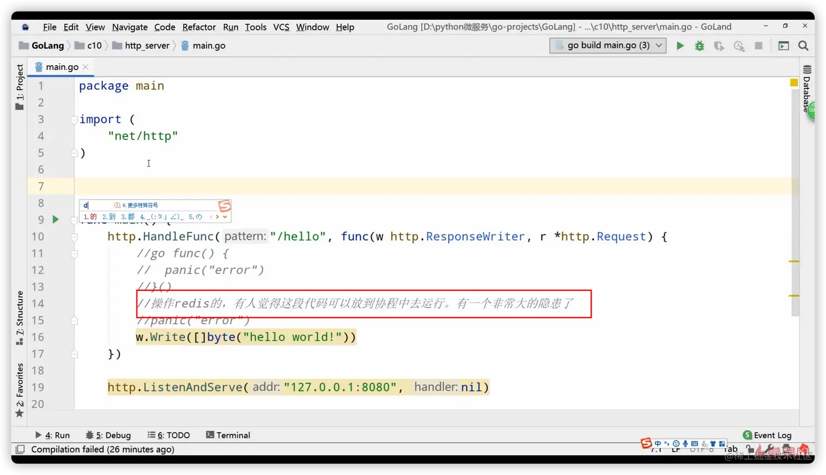Viewport: 826px width, 475px height.
Task: Click the green run gutter arrow on line 9
Action: [55, 219]
